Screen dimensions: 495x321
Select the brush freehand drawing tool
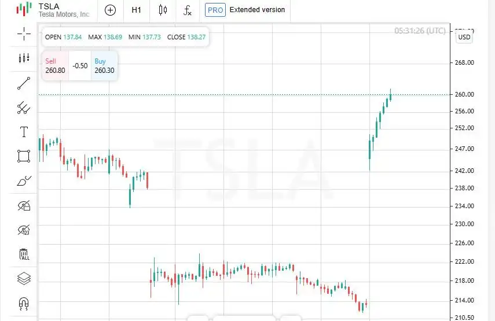(24, 181)
